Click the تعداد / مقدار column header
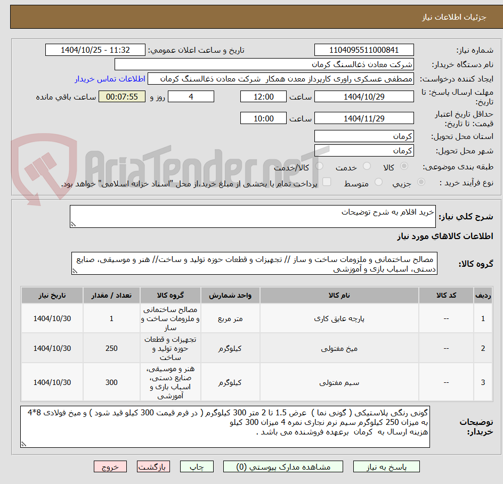Image resolution: width=503 pixels, height=484 pixels. [111, 295]
